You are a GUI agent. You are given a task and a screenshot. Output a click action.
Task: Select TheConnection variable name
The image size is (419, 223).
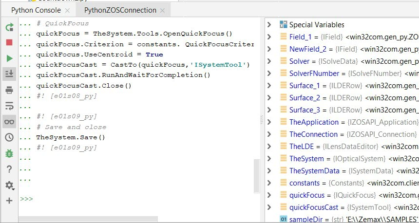click(x=313, y=134)
